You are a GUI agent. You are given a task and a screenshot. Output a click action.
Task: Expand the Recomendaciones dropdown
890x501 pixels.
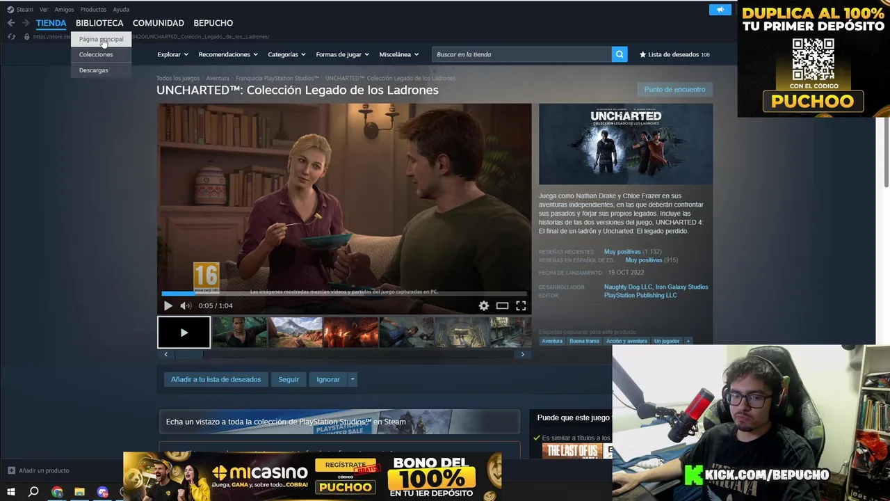pyautogui.click(x=228, y=54)
